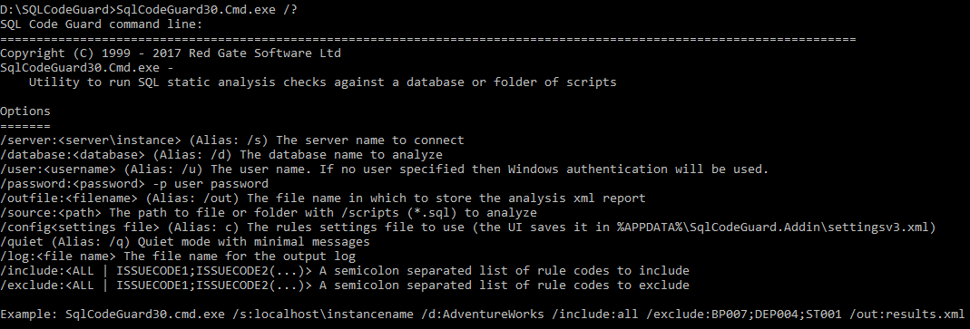Click the "SQL Code Guard command line:" heading
This screenshot has height=329, width=970.
point(102,24)
